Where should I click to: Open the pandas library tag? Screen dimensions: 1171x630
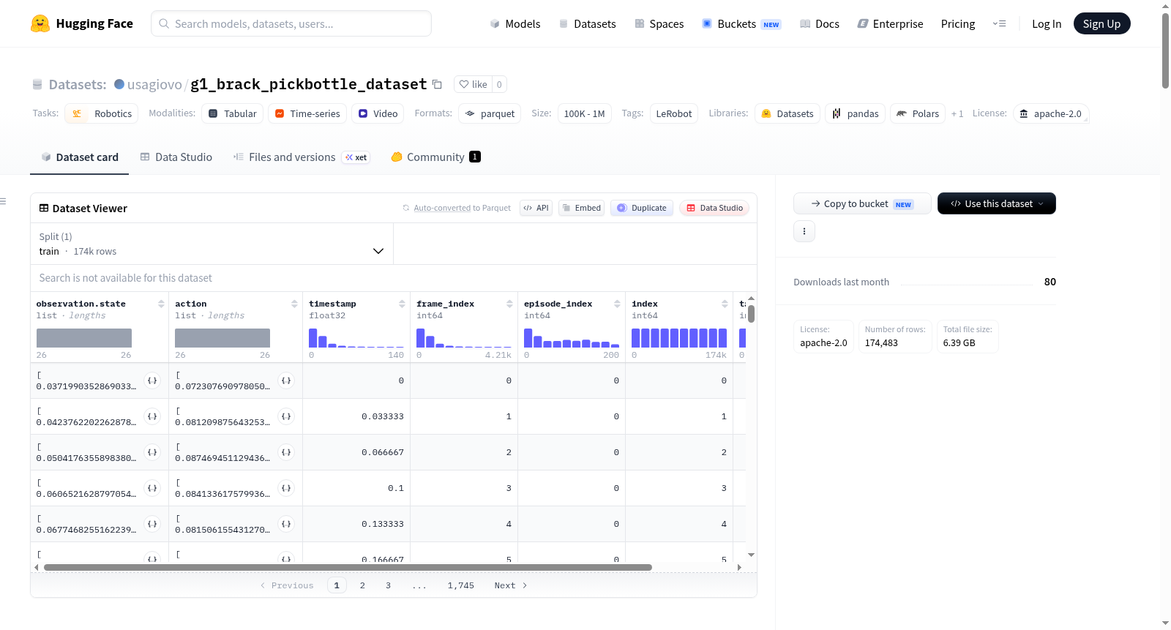(x=855, y=113)
